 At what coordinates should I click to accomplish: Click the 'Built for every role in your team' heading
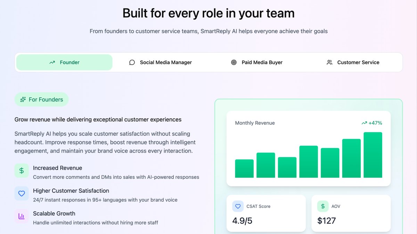pos(208,13)
